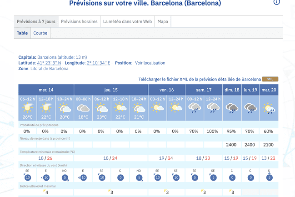Screen dimensions: 295x197
Task: Click the Direction et vitesse du vent label
Action: pyautogui.click(x=43, y=165)
